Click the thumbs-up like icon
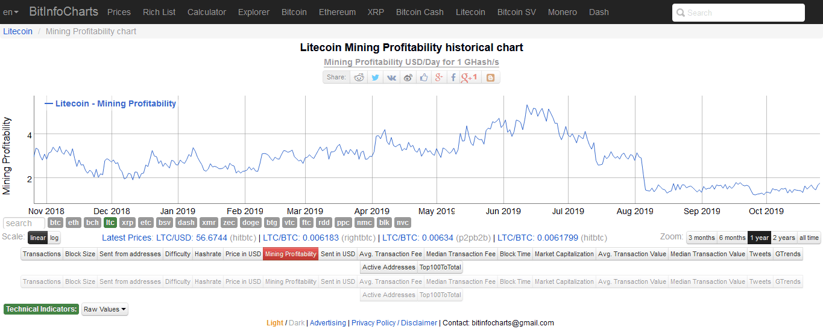This screenshot has height=329, width=823. point(424,77)
